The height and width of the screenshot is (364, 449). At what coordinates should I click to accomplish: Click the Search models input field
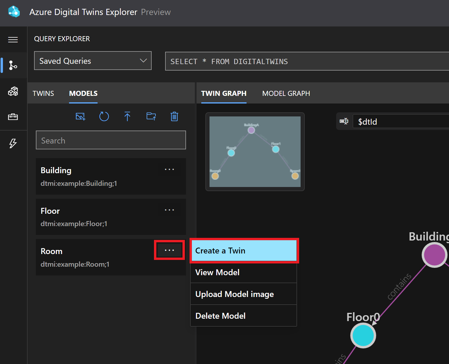tap(111, 140)
